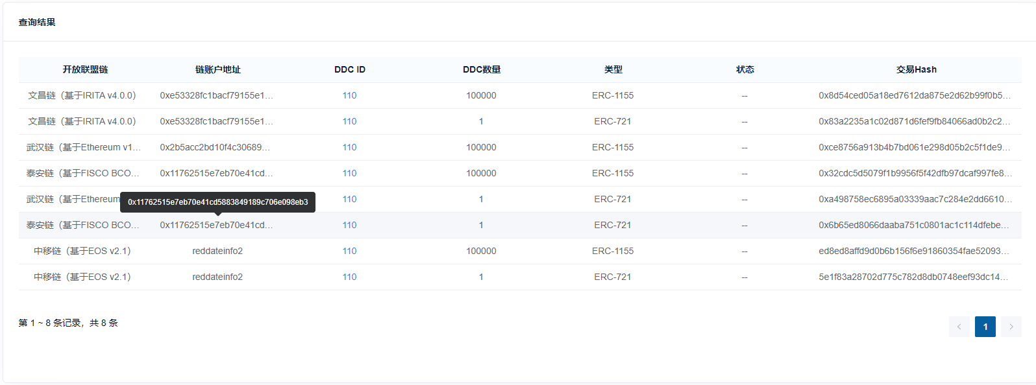The image size is (1036, 385).
Task: Select transaction hash 0x32cdc5d5079f1b9956f5…
Action: [915, 173]
